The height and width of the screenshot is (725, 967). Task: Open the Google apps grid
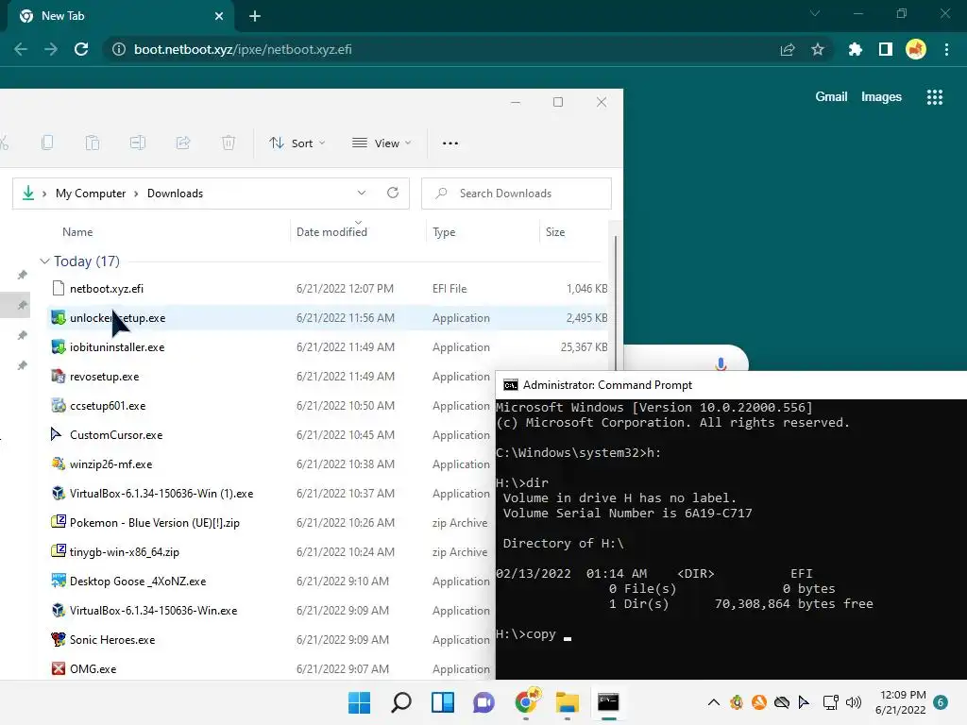coord(935,97)
